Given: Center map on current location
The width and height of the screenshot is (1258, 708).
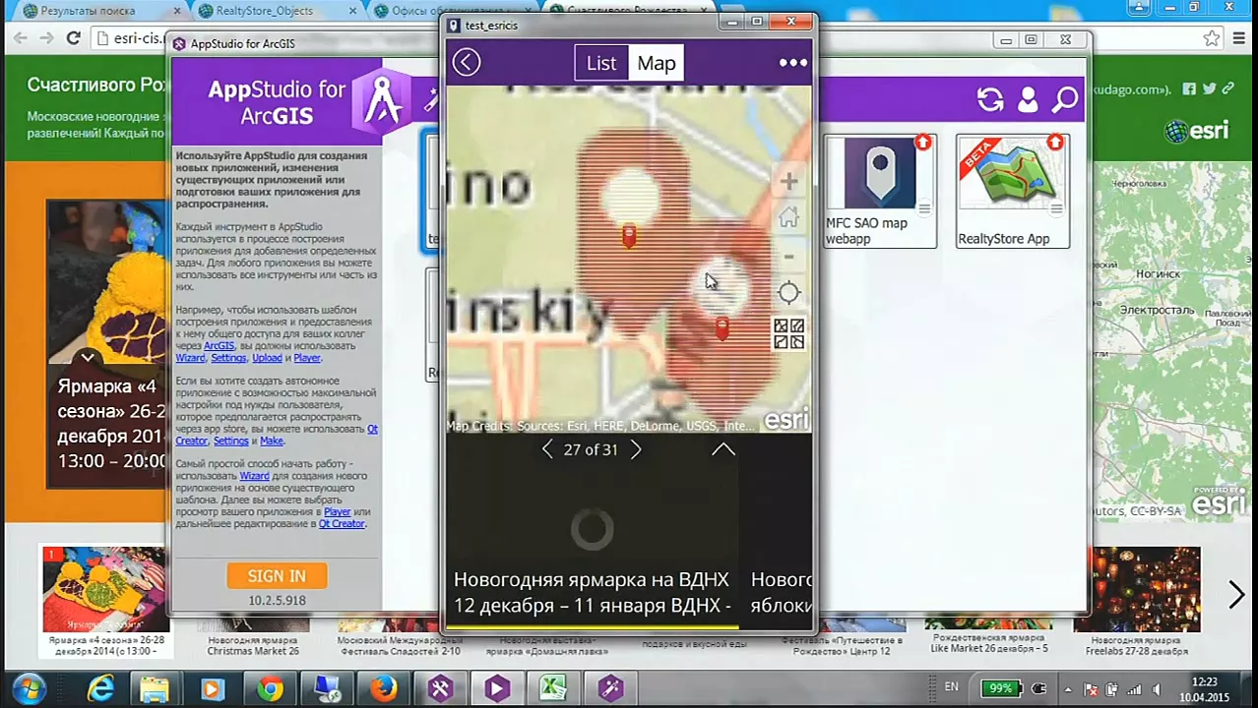Looking at the screenshot, I should click(x=788, y=292).
